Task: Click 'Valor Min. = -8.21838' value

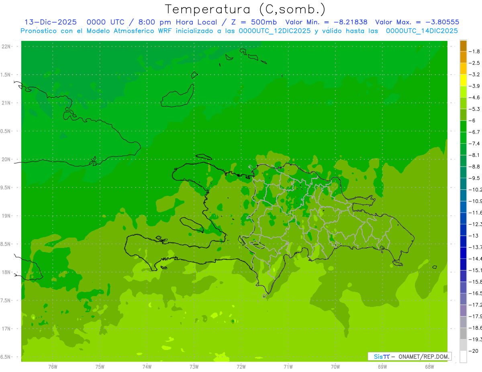Action: [x=326, y=22]
